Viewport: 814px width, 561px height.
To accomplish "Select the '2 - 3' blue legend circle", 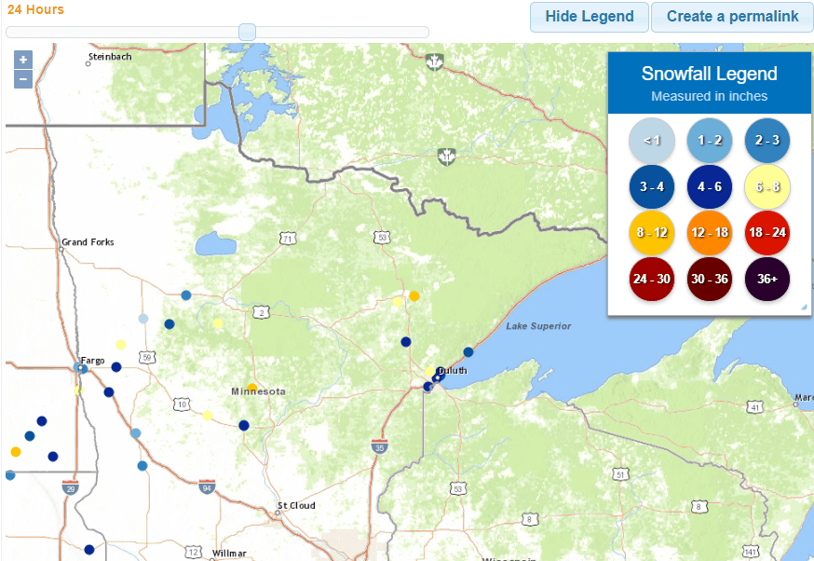I will (767, 141).
